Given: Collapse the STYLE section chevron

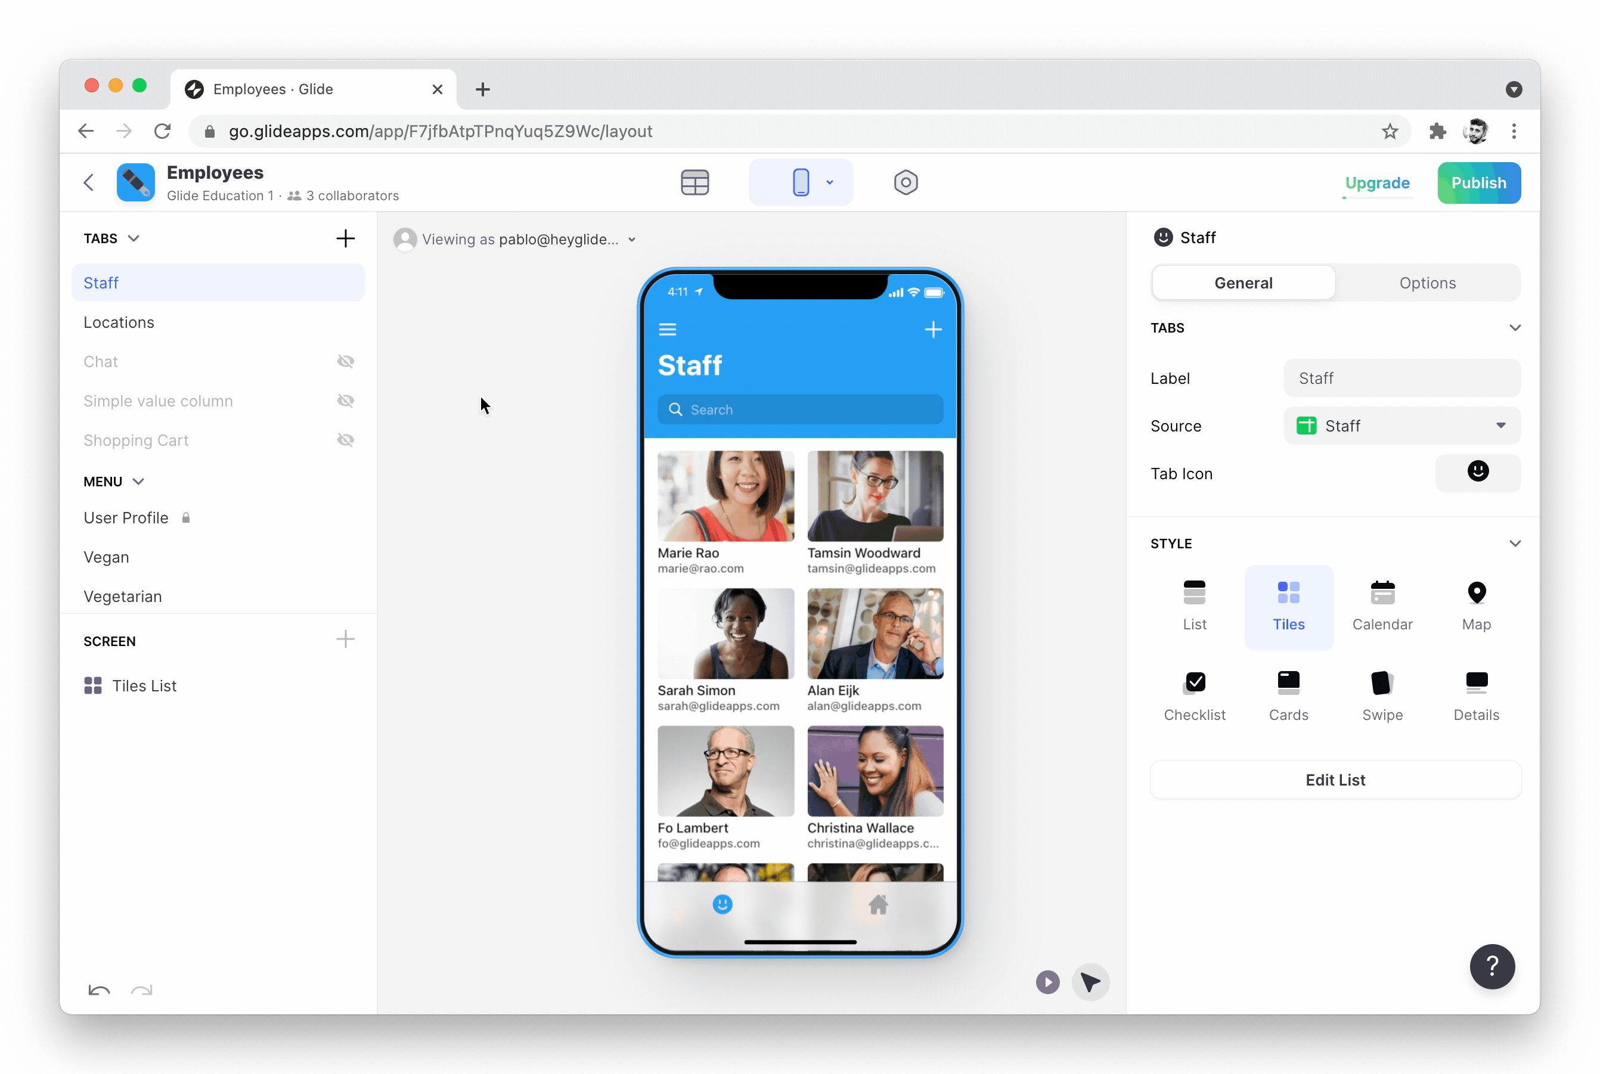Looking at the screenshot, I should coord(1515,542).
